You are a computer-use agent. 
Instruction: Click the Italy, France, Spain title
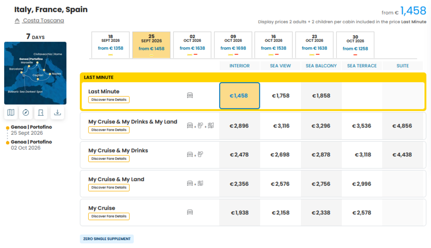[51, 10]
